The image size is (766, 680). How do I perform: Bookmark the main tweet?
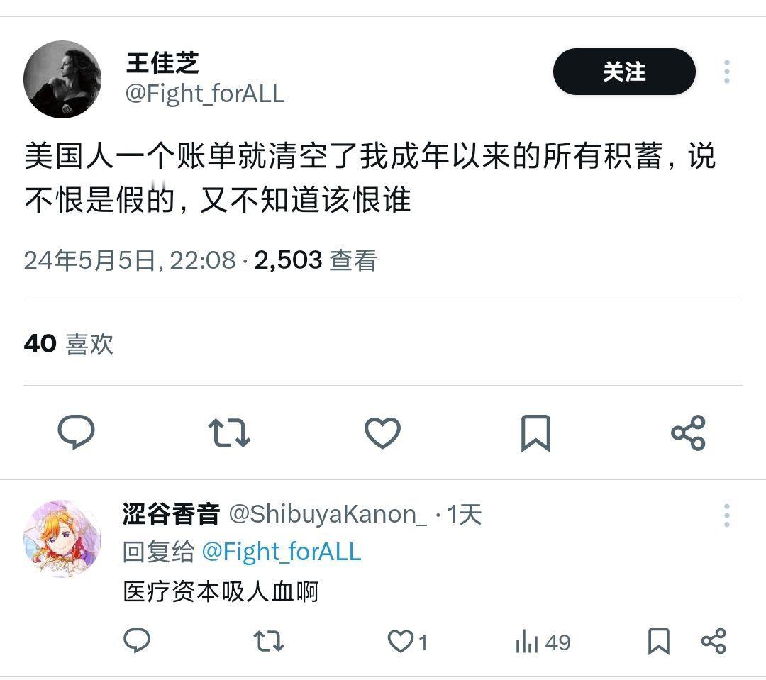(536, 433)
